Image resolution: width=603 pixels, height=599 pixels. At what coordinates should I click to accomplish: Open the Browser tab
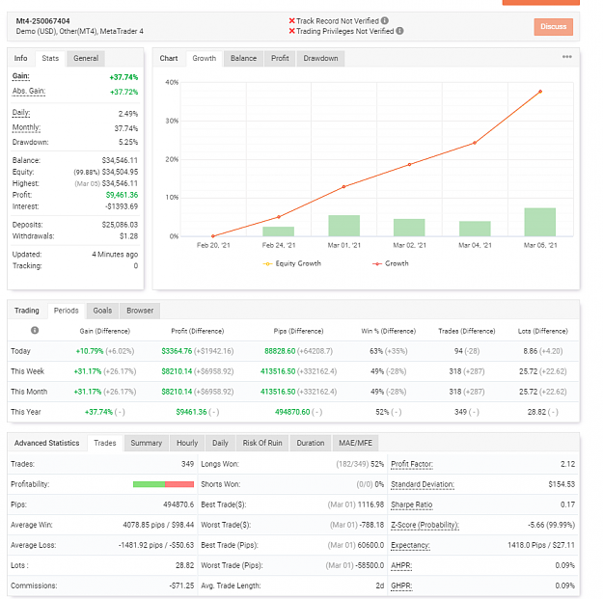coord(140,311)
